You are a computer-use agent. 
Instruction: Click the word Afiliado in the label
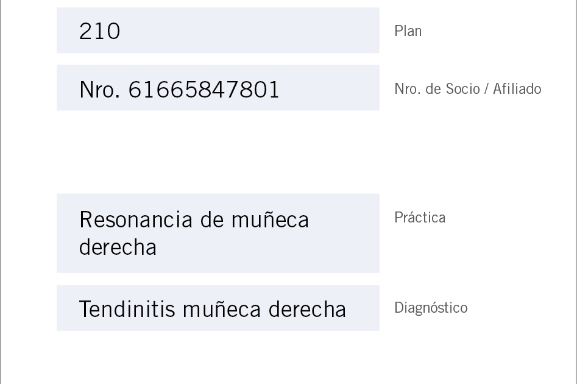(517, 89)
